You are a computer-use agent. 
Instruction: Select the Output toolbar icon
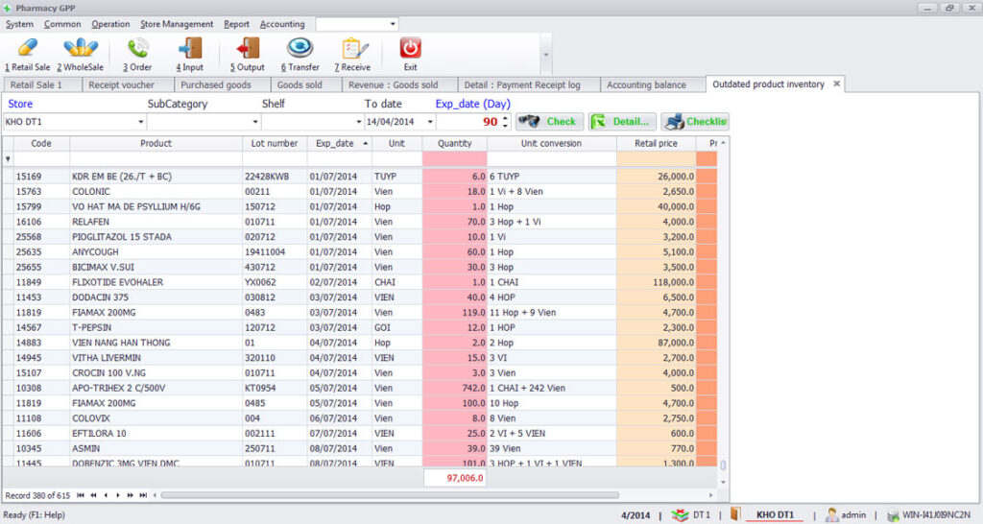click(x=248, y=49)
